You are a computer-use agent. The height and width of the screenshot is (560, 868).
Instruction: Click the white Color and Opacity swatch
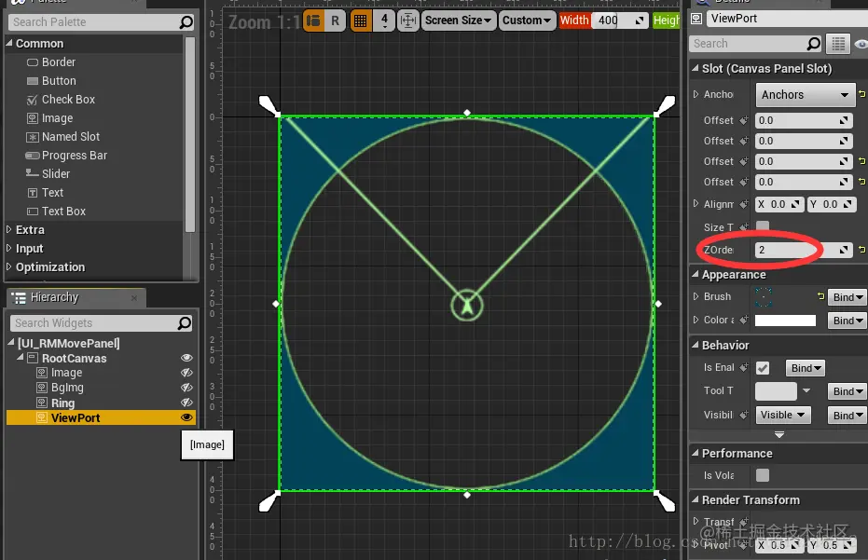[786, 321]
